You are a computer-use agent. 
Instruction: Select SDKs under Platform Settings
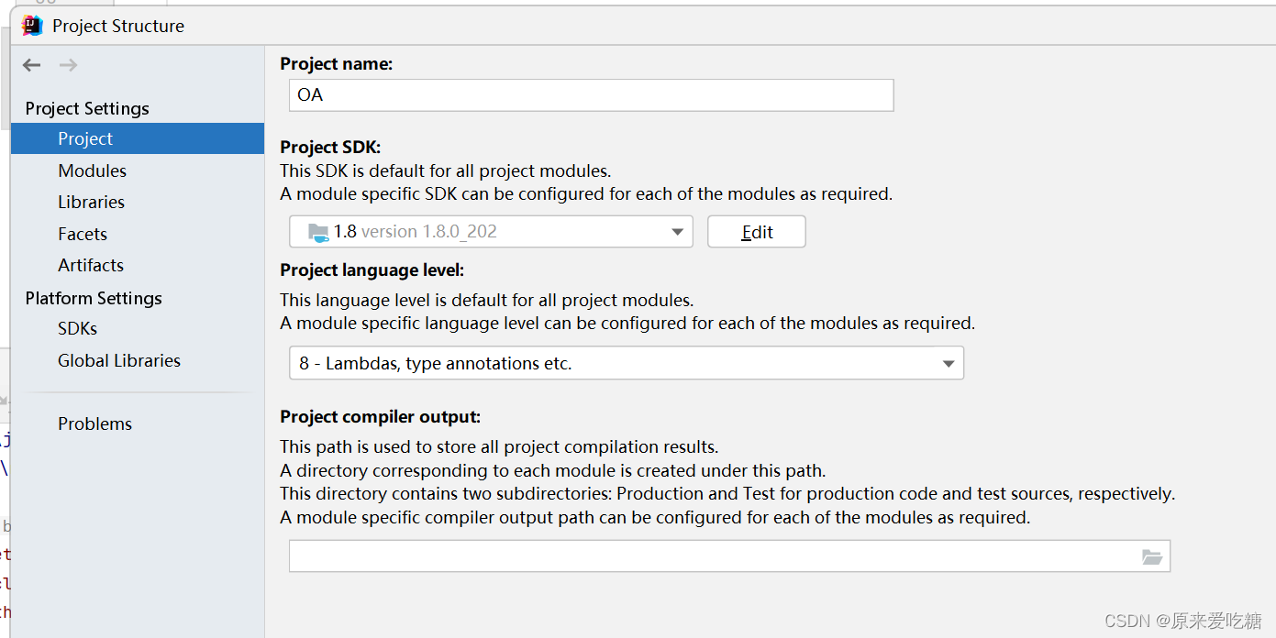[x=77, y=328]
